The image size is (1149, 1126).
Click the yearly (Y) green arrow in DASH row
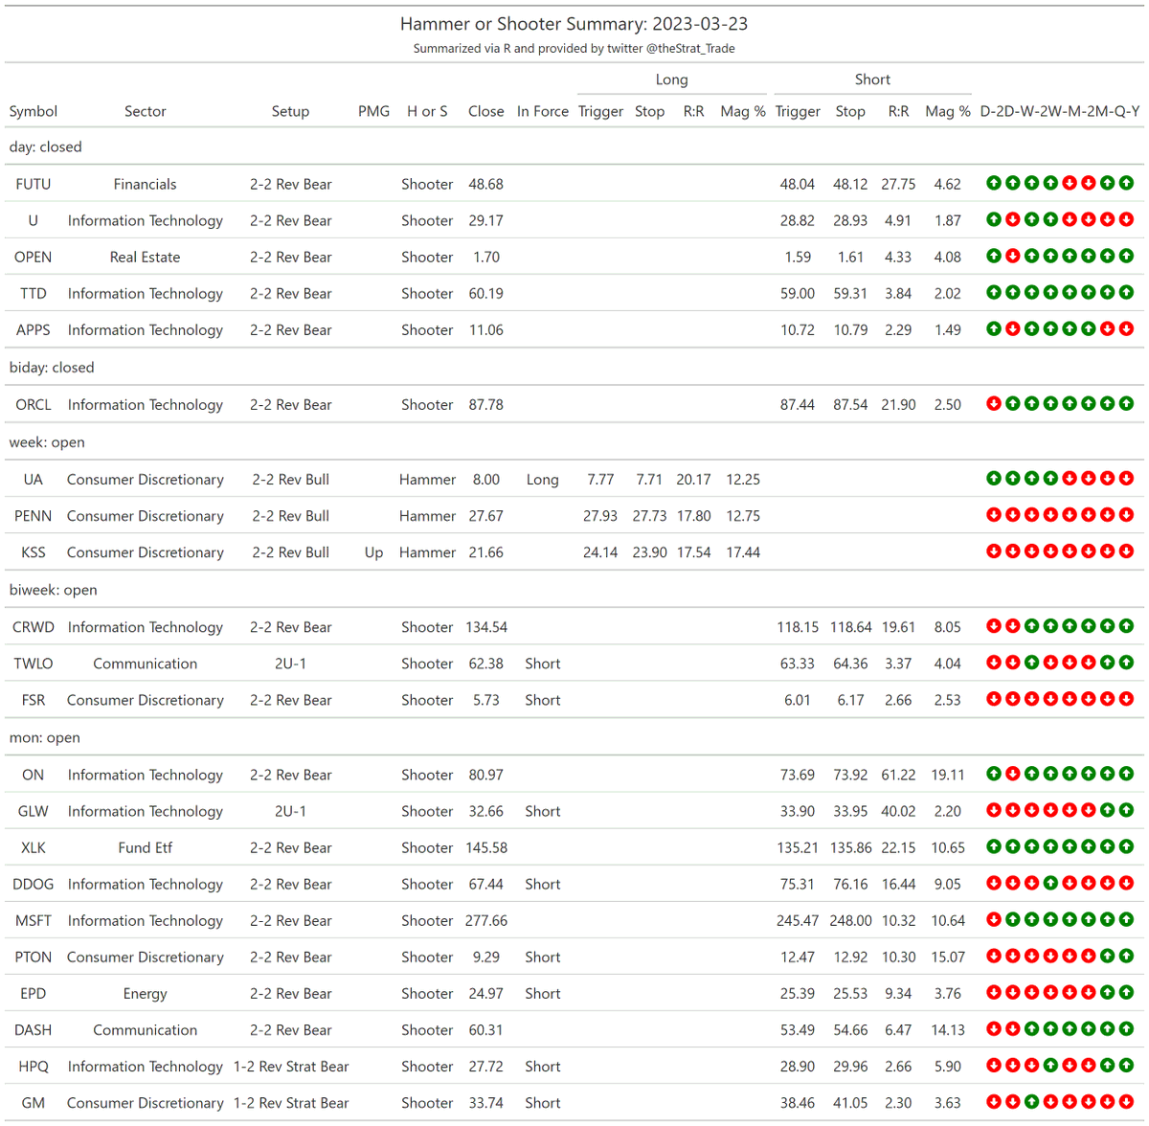click(1126, 1027)
